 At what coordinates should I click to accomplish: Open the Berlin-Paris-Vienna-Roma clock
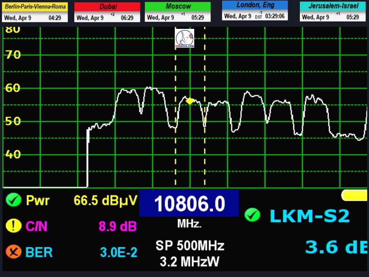[x=35, y=12]
